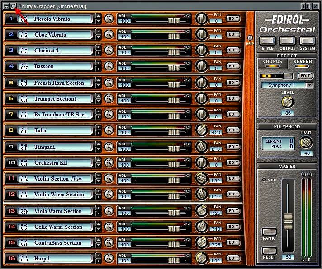Open instrument browser for Timpani

coord(109,147)
